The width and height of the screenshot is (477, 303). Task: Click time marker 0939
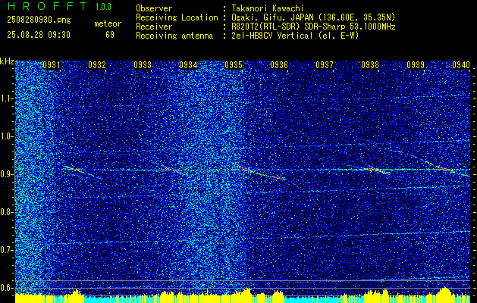point(416,64)
